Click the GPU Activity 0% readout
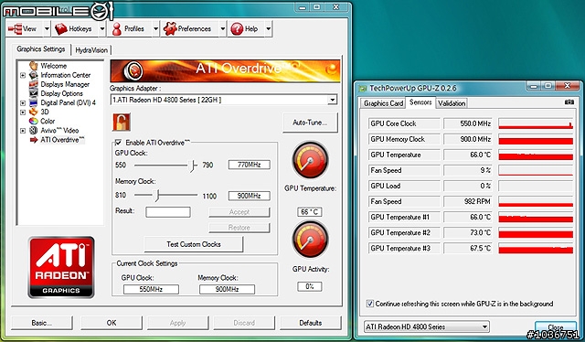 tap(310, 286)
